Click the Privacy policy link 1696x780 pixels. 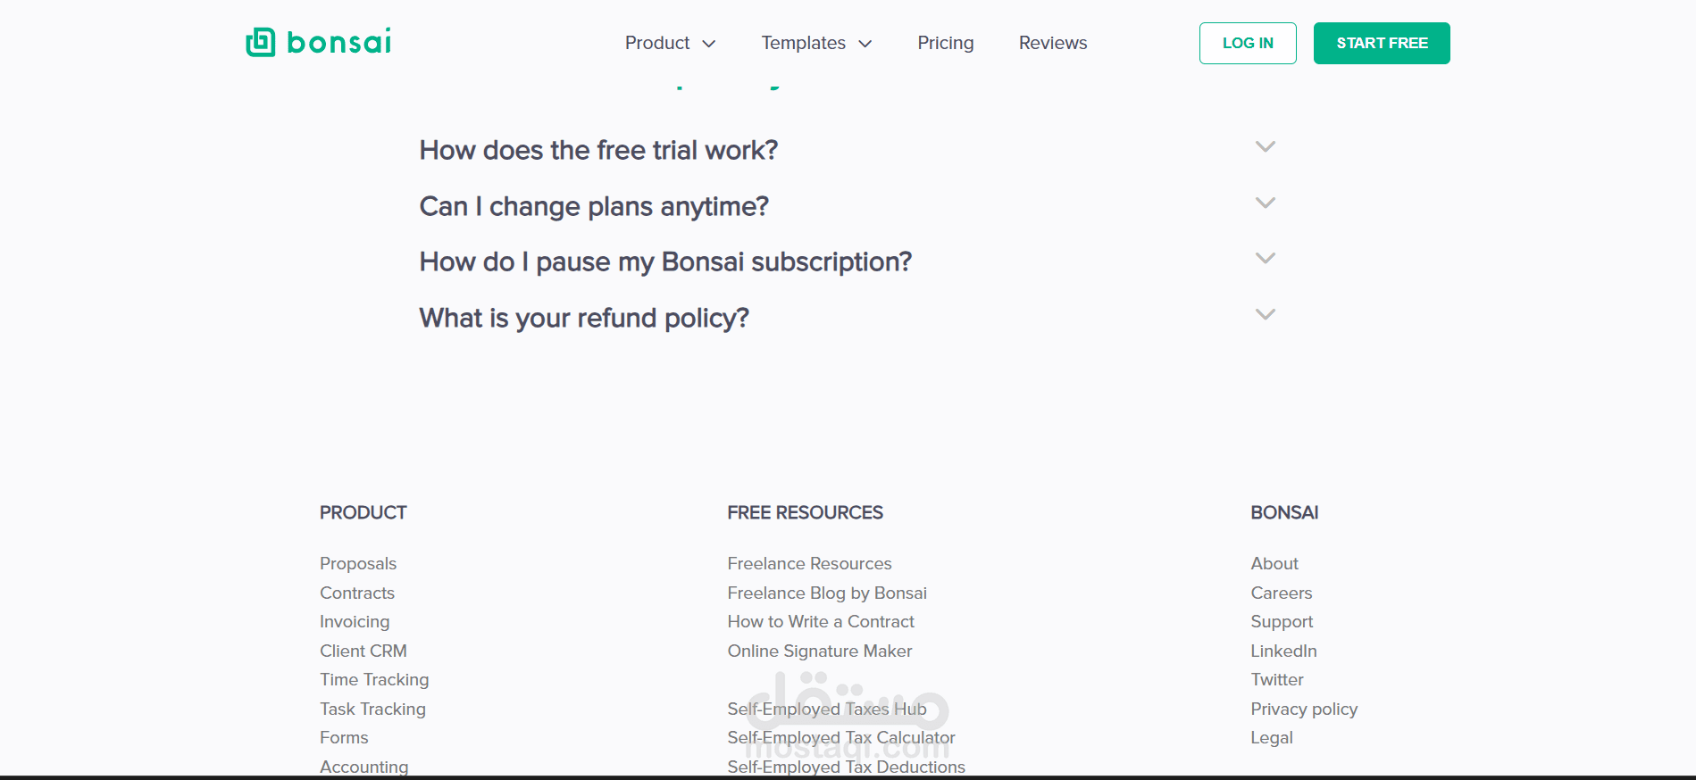tap(1304, 709)
